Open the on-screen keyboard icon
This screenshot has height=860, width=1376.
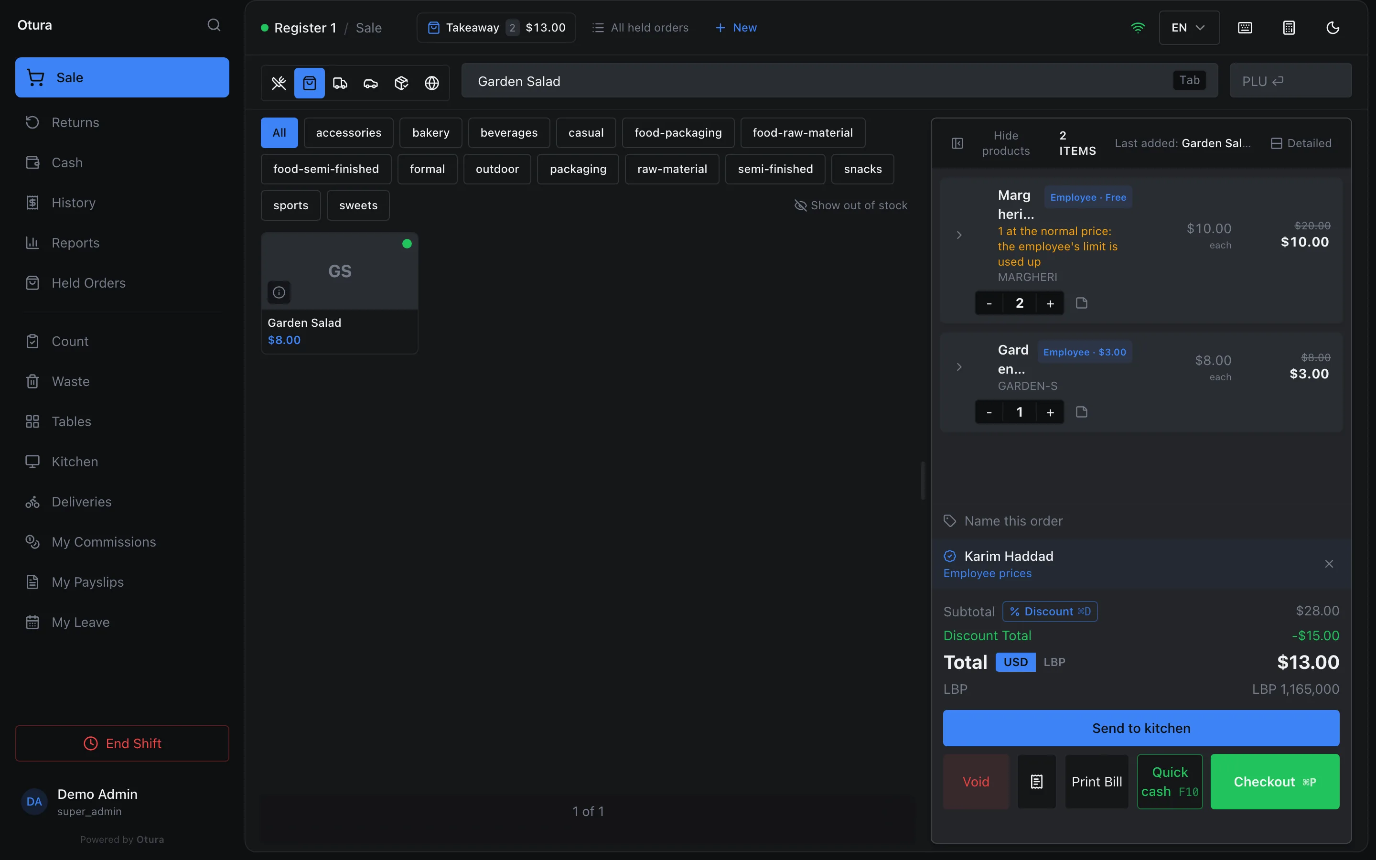pos(1245,28)
